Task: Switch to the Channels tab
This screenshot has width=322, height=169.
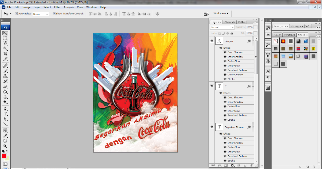Action: (230, 22)
